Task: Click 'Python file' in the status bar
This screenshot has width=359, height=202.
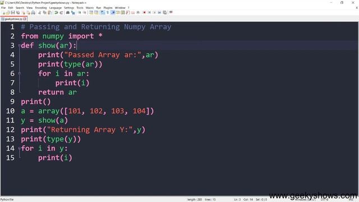Action: click(7, 200)
